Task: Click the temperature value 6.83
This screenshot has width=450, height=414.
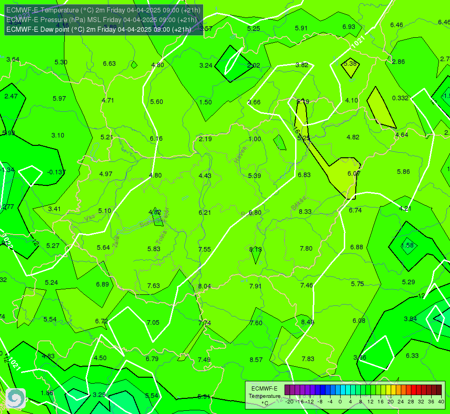Action: click(x=304, y=175)
